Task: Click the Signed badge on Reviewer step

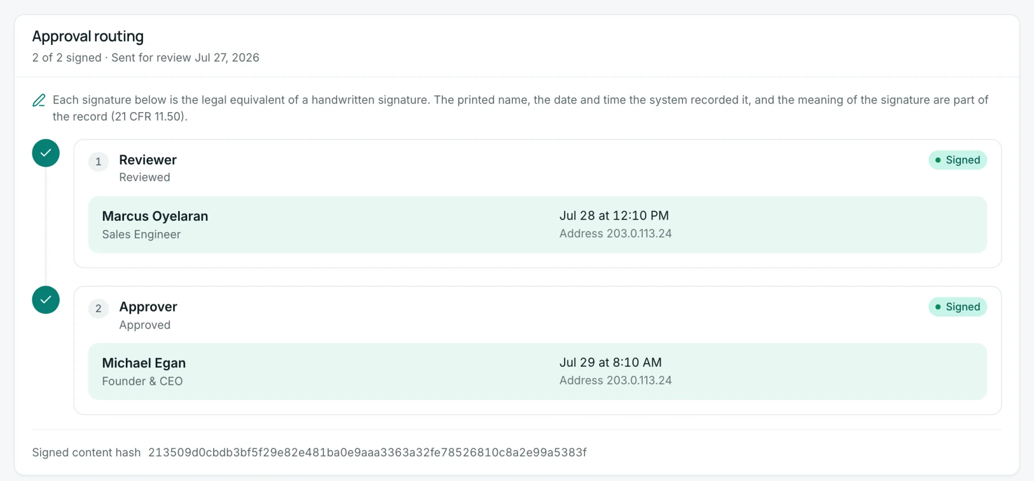Action: (958, 160)
